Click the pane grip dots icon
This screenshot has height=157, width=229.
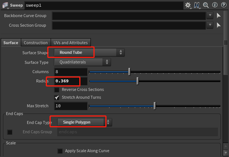(x=226, y=43)
